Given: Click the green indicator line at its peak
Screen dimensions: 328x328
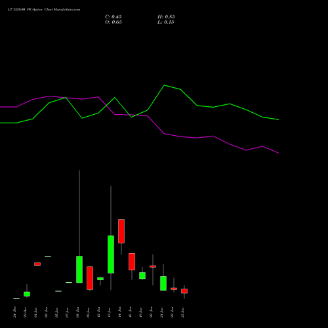Looking at the screenshot, I should tap(165, 85).
